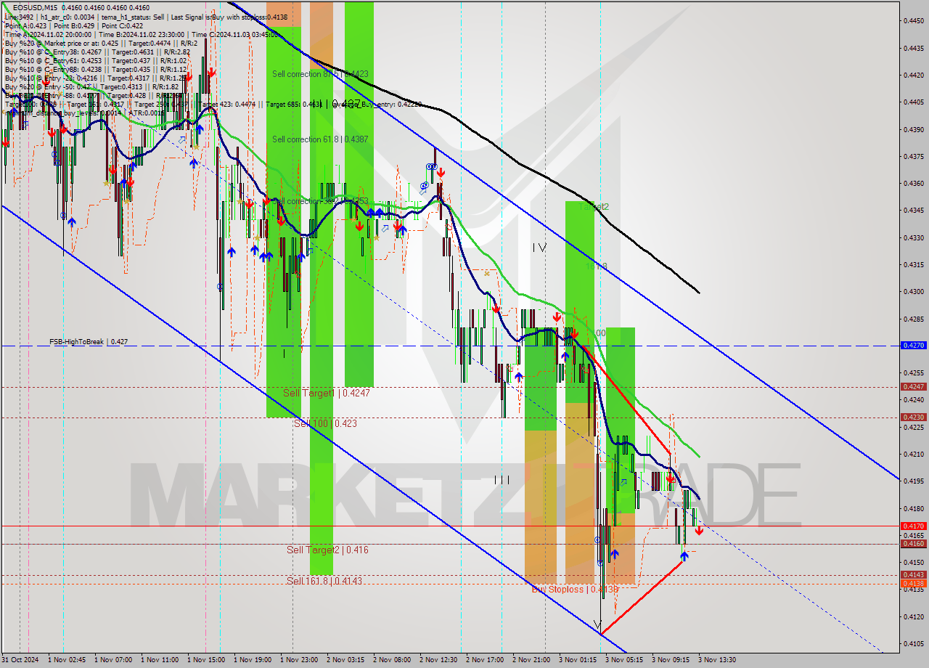Select the Sell 100 | 0.423 label
This screenshot has width=929, height=668.
[325, 423]
